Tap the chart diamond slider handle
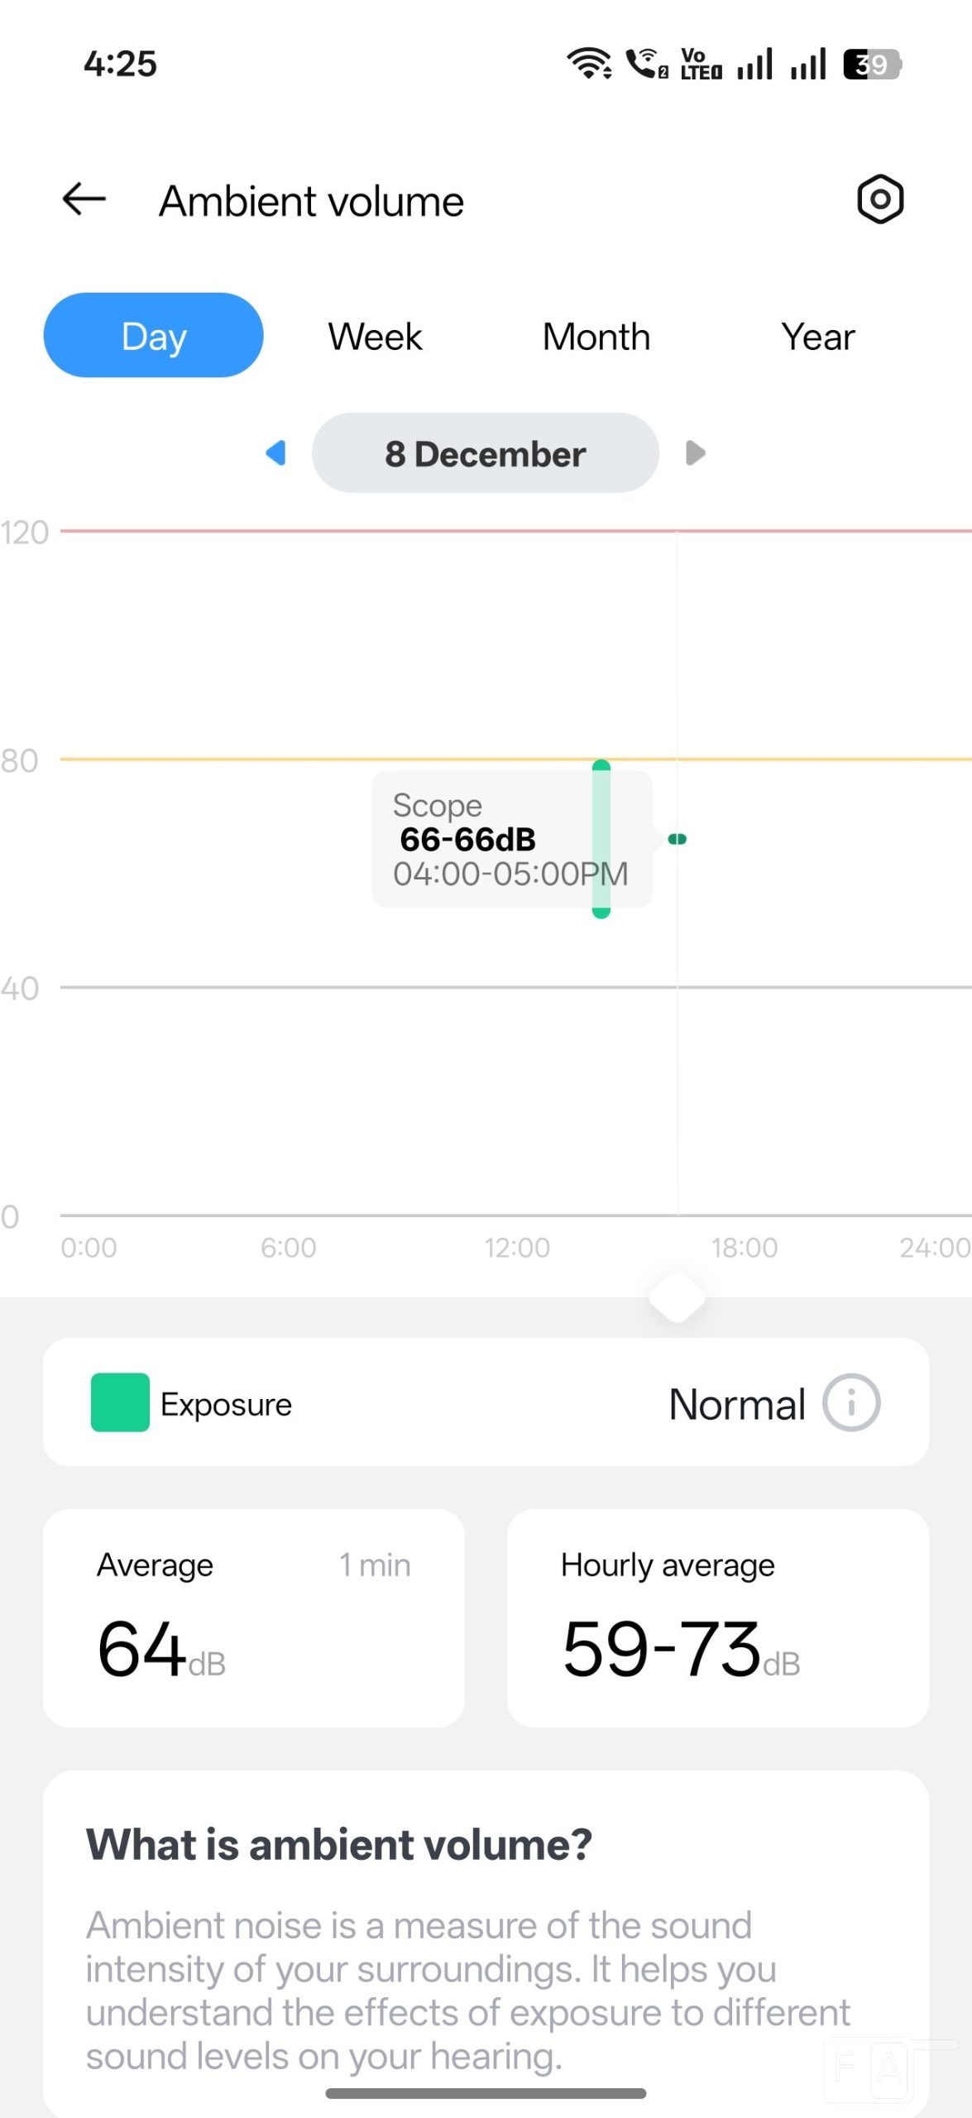 click(677, 1296)
